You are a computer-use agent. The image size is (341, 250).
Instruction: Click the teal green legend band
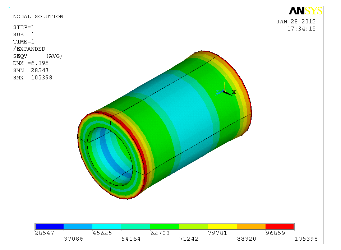[136, 227]
